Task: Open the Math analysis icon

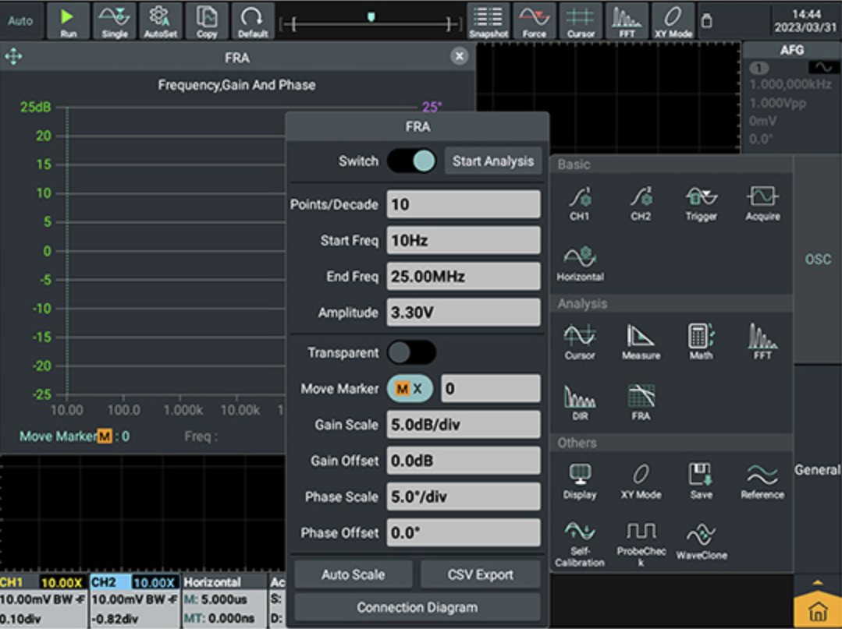Action: click(x=701, y=341)
